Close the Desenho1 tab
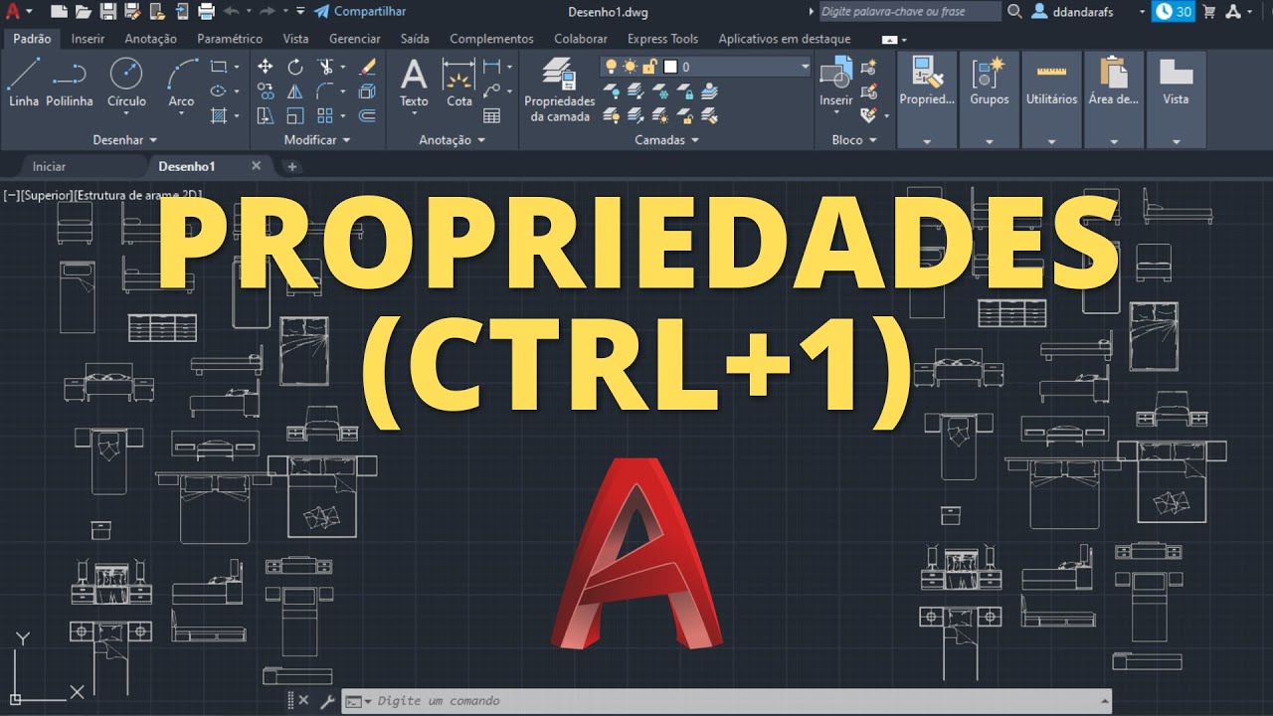The width and height of the screenshot is (1273, 716). (x=256, y=166)
